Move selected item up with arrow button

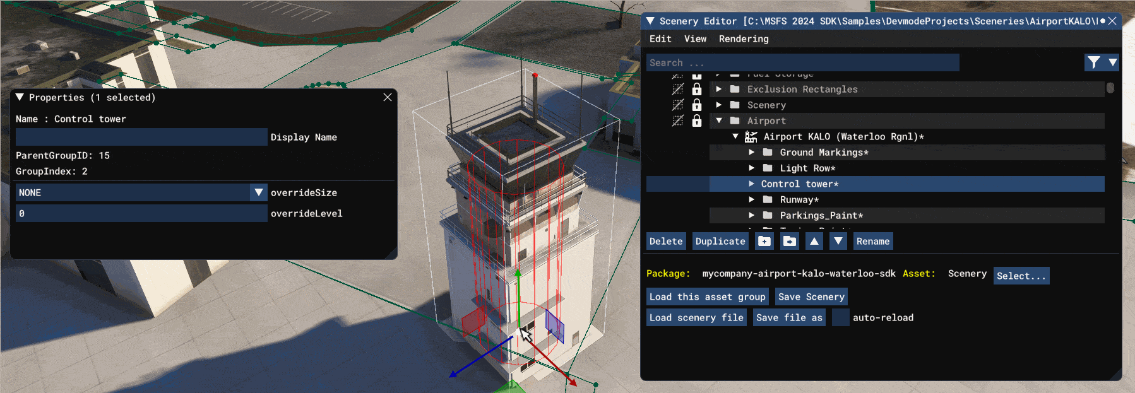[x=814, y=241]
